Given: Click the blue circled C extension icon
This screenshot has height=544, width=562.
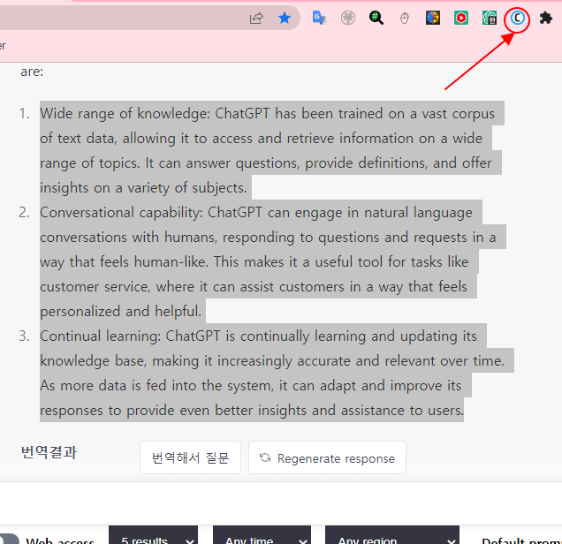Looking at the screenshot, I should 517,18.
